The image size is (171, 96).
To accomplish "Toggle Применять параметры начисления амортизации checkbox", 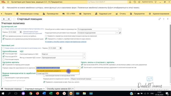I will (x=46, y=36).
